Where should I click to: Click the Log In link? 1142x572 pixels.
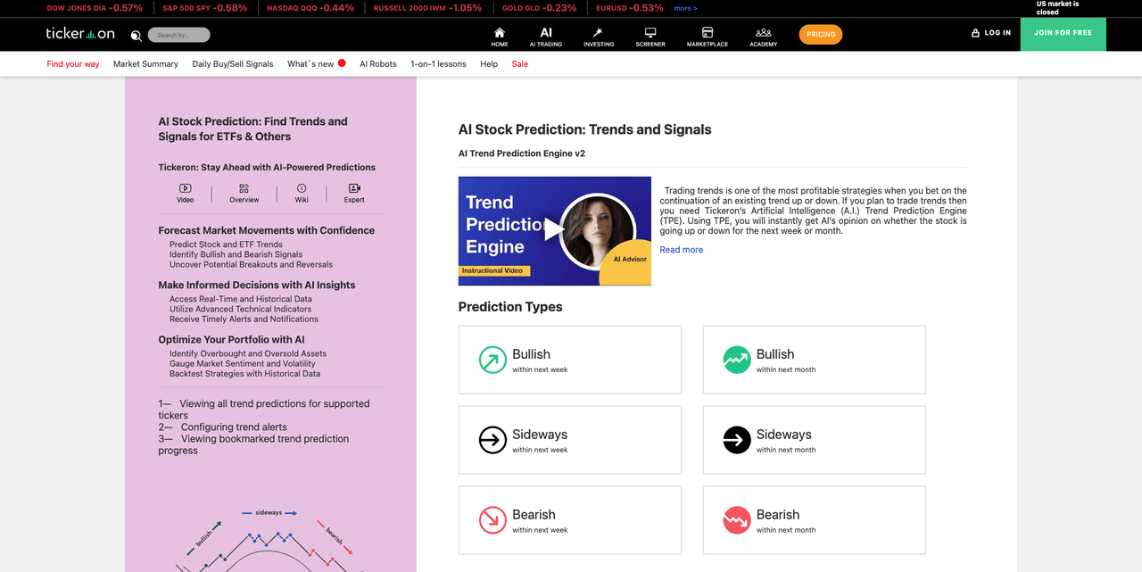[x=997, y=33]
